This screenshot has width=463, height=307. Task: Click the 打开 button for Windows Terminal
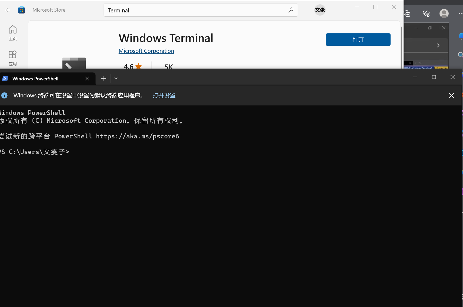[358, 40]
